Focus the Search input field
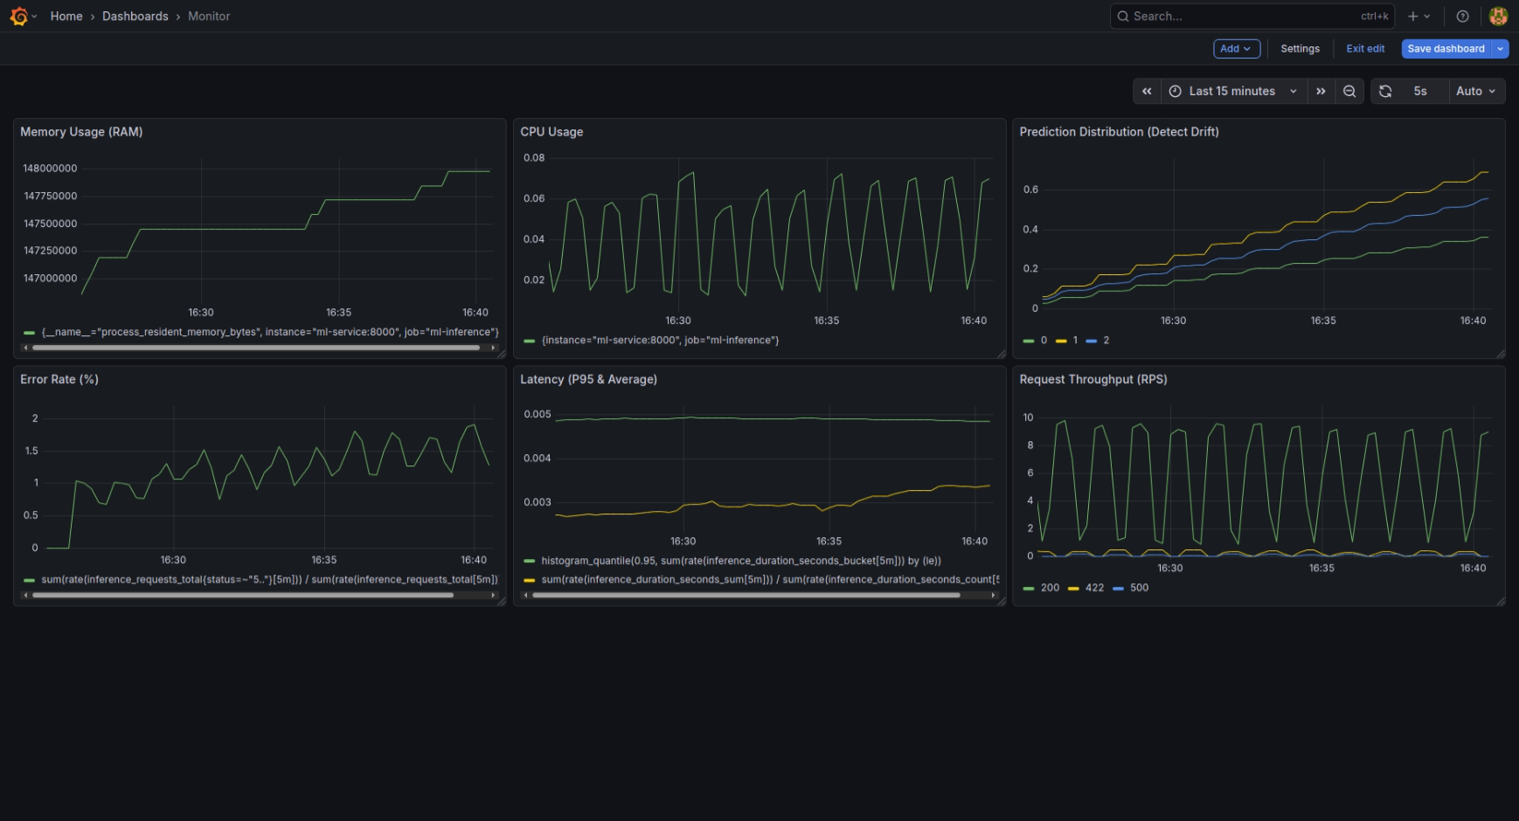The image size is (1519, 821). pyautogui.click(x=1252, y=17)
